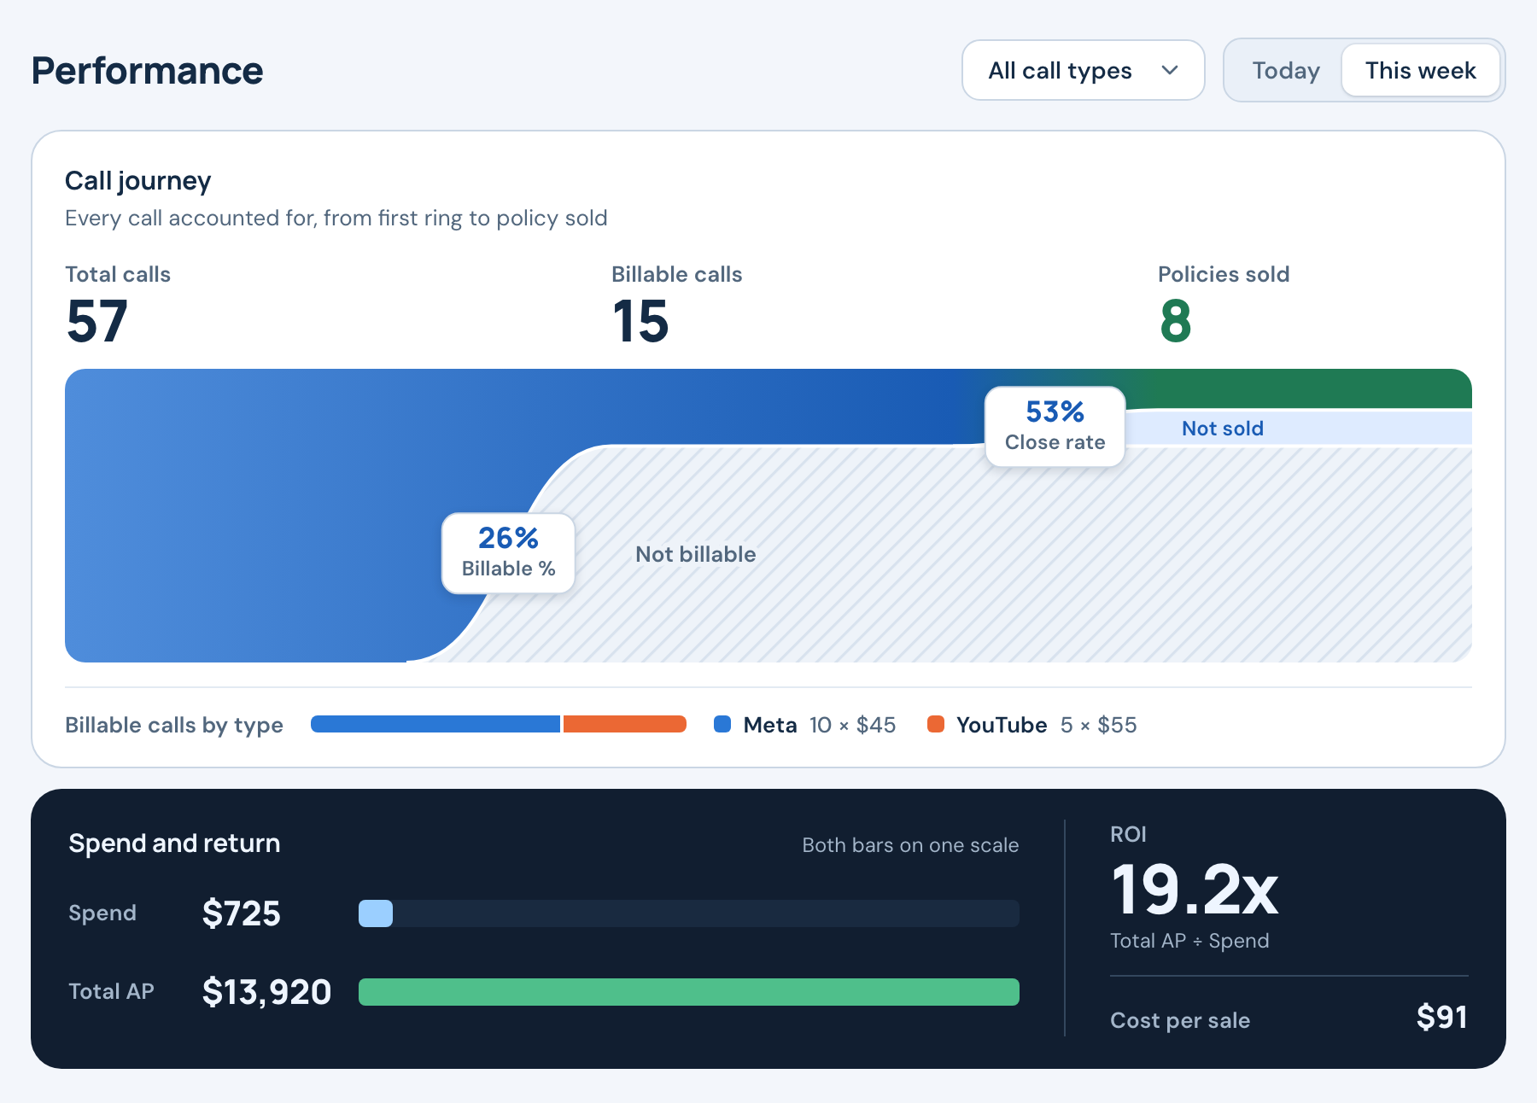This screenshot has height=1103, width=1537.
Task: Select the blue Meta segment of the bar
Action: click(x=435, y=724)
